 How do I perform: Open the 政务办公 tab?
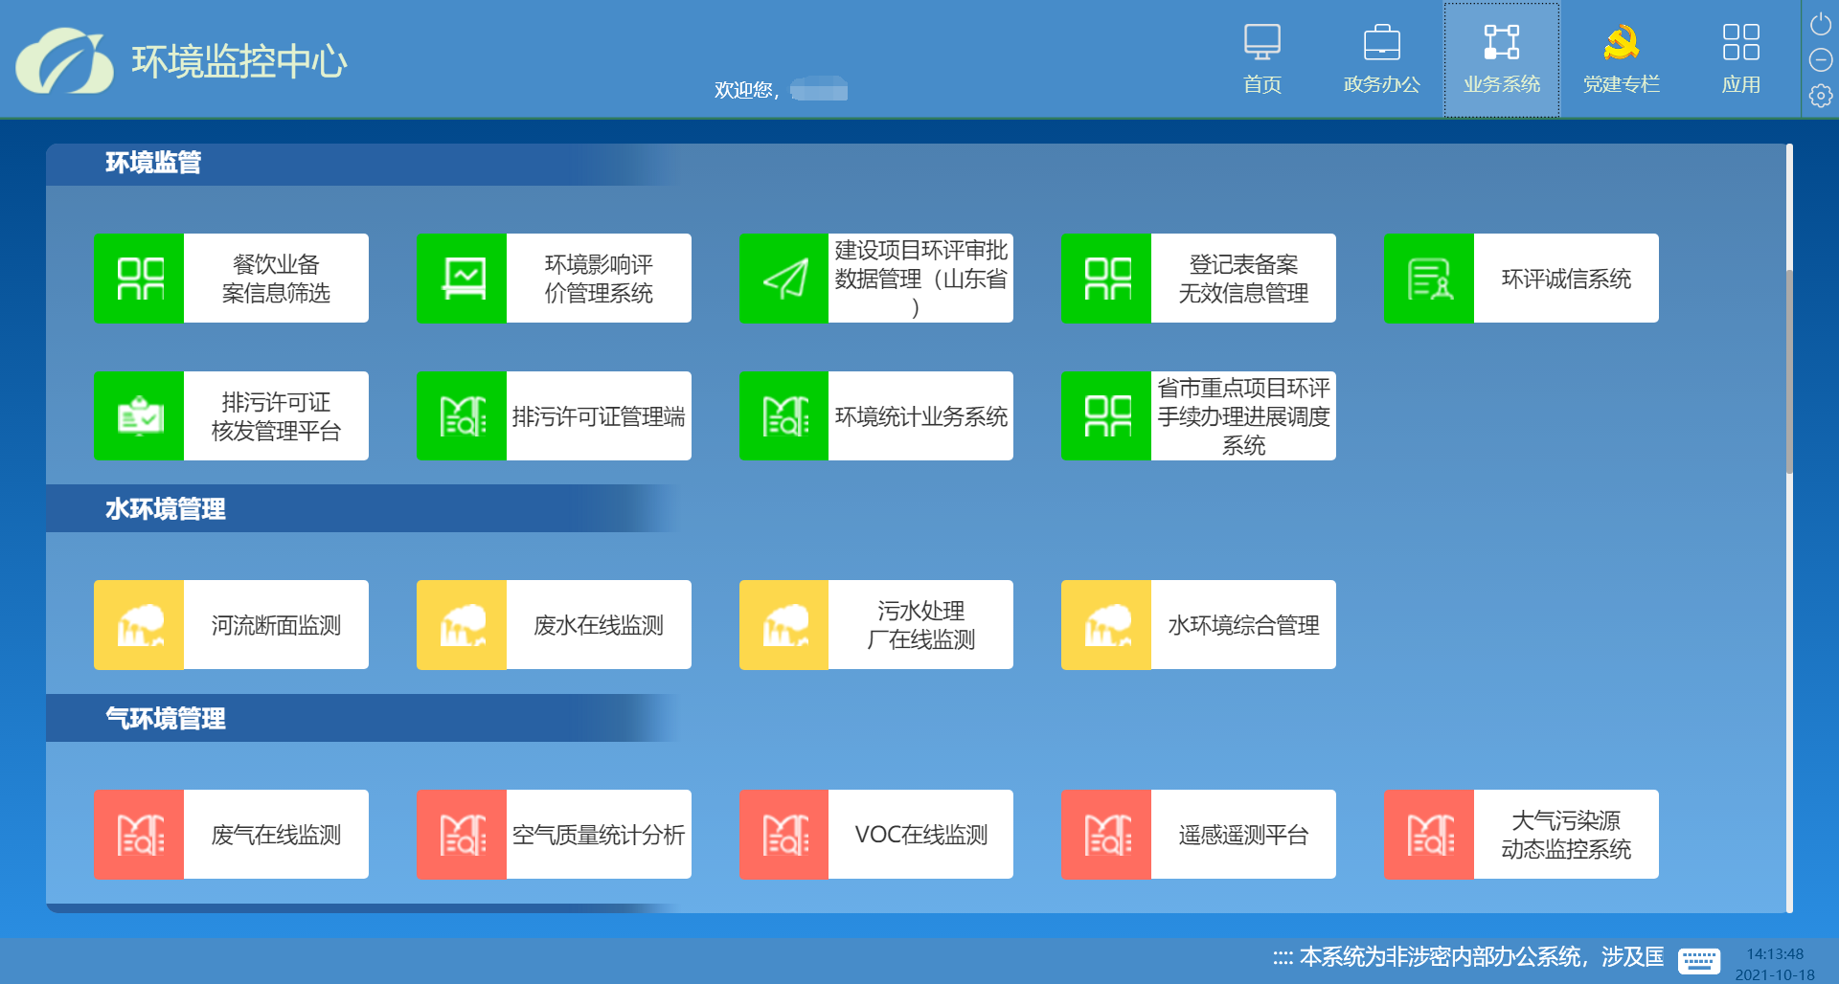1381,59
